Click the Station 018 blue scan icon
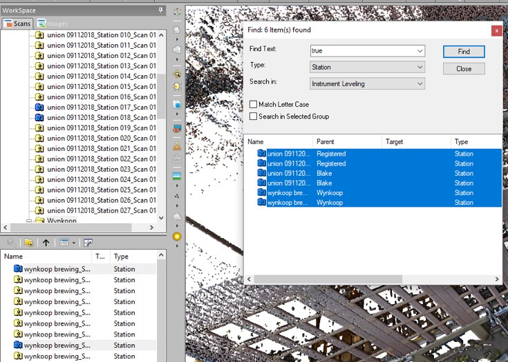Screen dimensions: 508x362 39,117
